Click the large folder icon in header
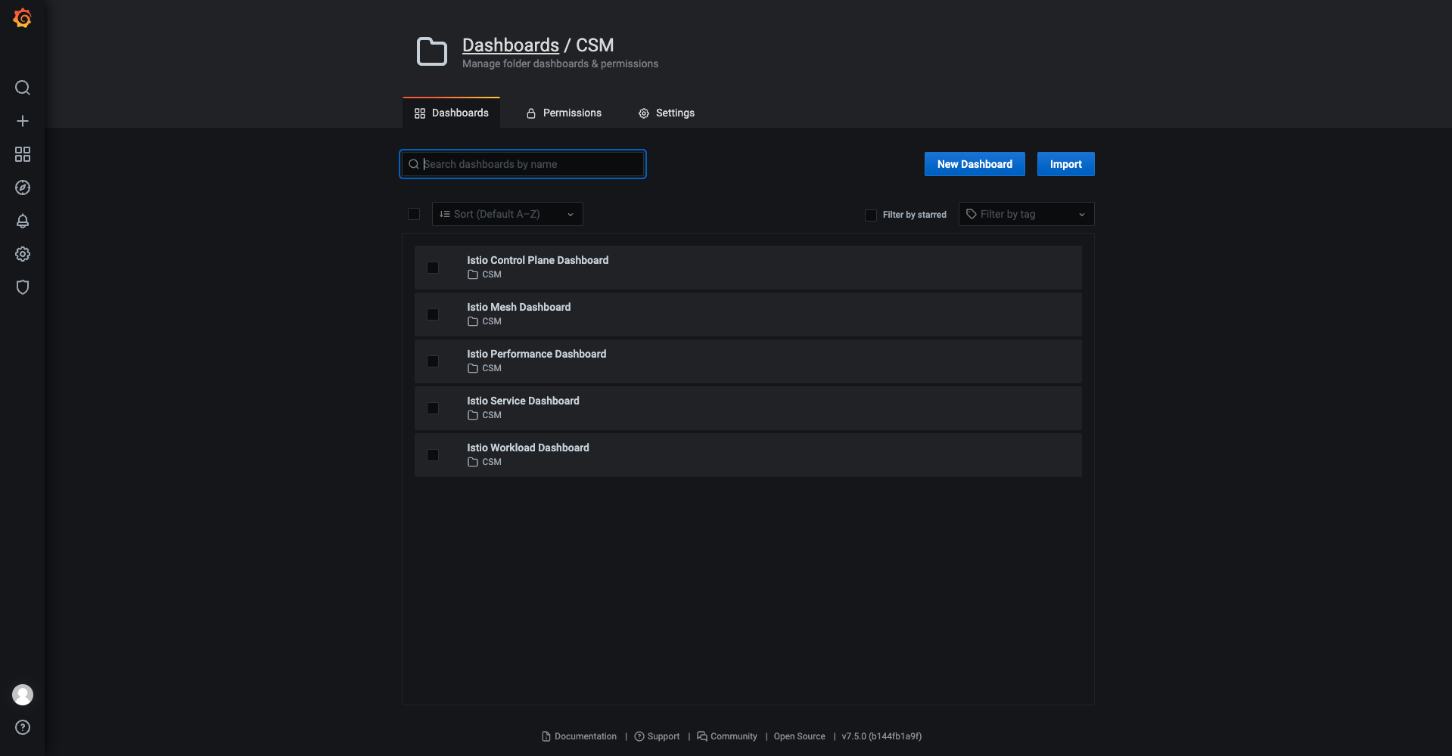This screenshot has height=756, width=1452. [432, 51]
